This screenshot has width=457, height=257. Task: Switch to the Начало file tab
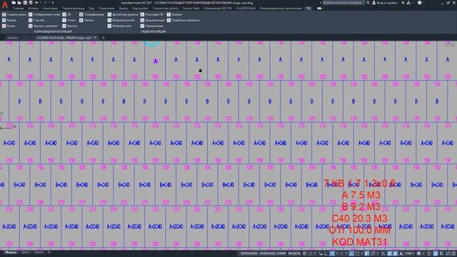click(x=13, y=38)
